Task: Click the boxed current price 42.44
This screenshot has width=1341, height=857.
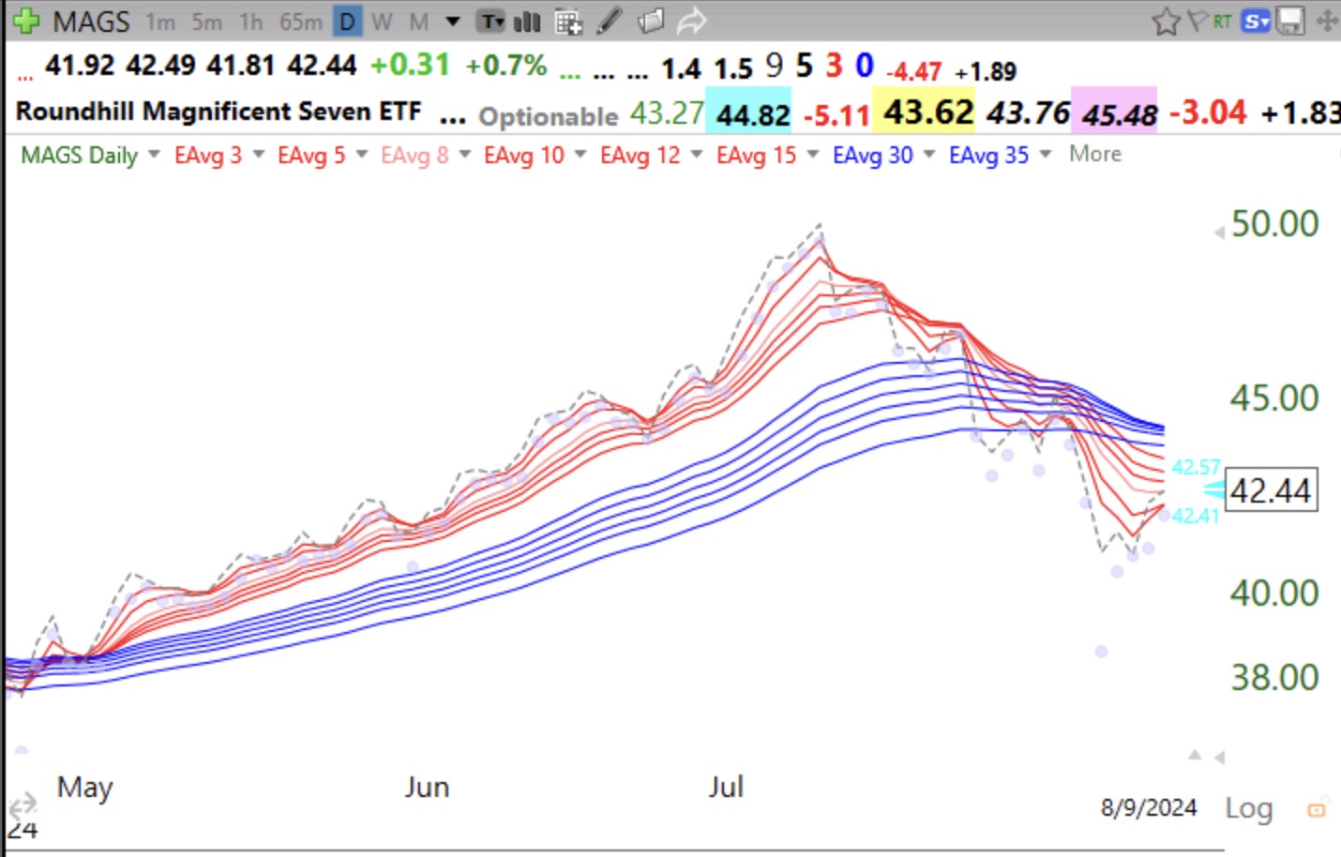Action: (x=1271, y=490)
